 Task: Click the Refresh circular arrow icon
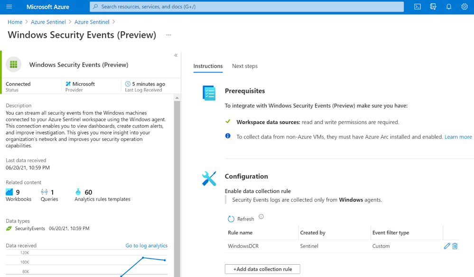231,219
